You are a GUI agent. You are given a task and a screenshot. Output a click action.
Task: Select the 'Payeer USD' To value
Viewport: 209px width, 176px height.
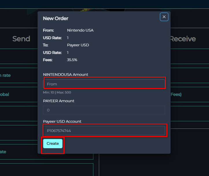click(78, 45)
